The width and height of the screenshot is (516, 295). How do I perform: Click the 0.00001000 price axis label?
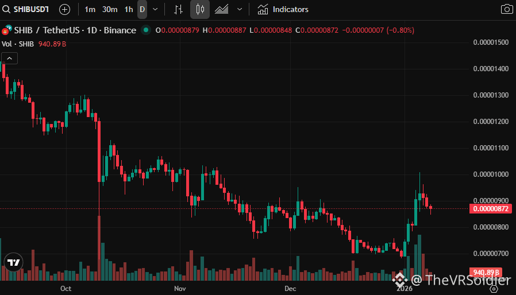click(491, 174)
